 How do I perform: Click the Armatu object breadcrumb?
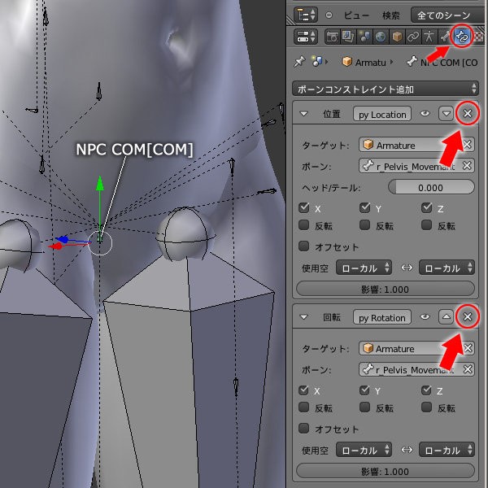pos(364,62)
